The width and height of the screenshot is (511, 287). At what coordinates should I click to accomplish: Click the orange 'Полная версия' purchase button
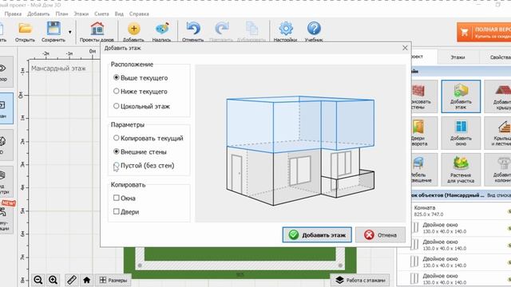point(484,32)
